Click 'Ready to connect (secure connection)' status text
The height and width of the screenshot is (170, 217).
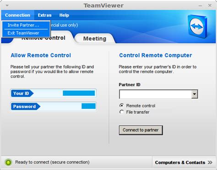click(52, 162)
